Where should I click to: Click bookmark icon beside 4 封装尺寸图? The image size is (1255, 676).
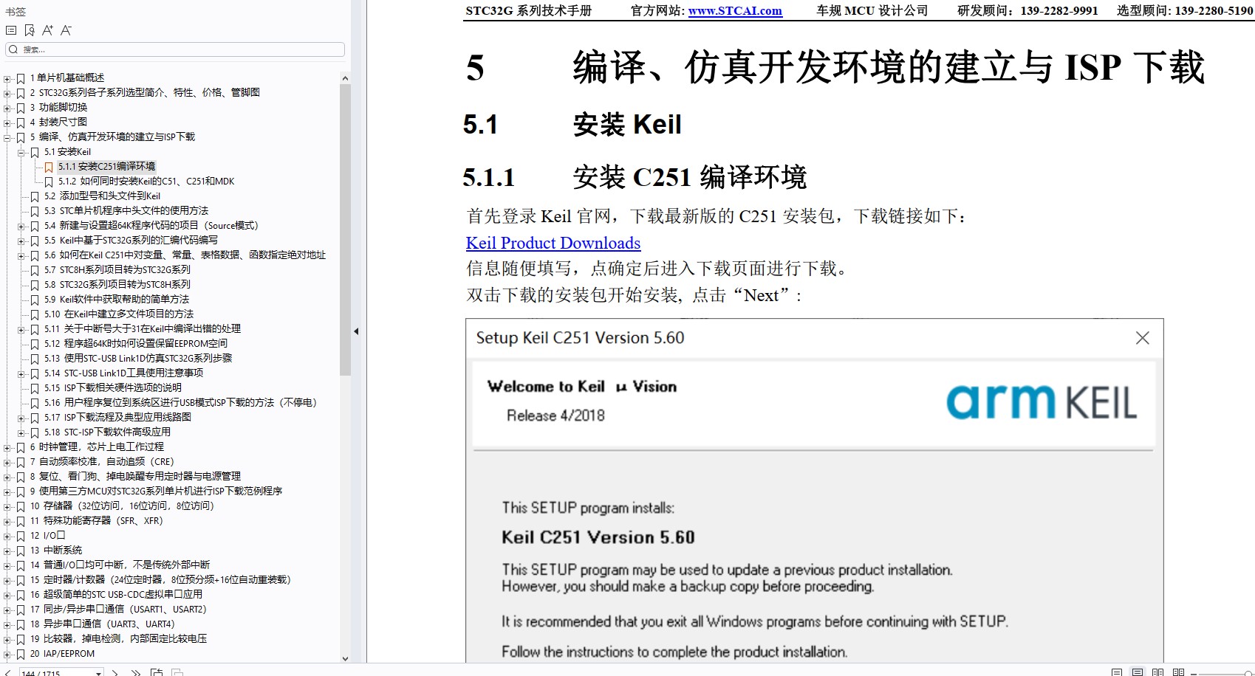tap(21, 123)
